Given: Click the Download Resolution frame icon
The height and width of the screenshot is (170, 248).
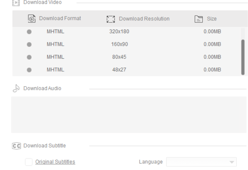Looking at the screenshot, I should tap(110, 19).
